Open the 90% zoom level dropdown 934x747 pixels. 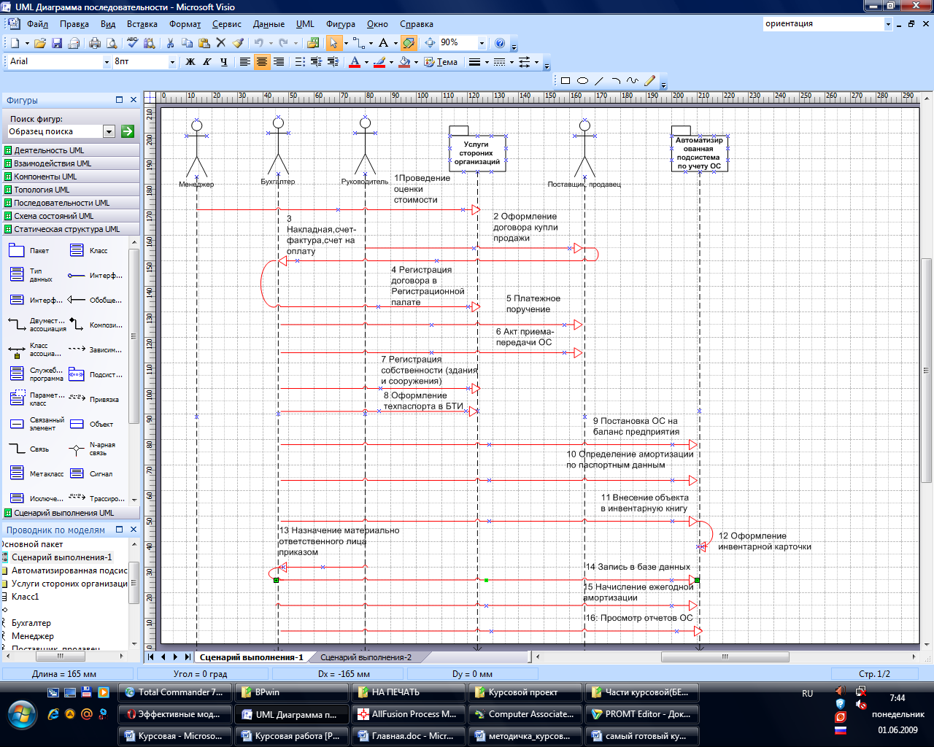pyautogui.click(x=482, y=43)
